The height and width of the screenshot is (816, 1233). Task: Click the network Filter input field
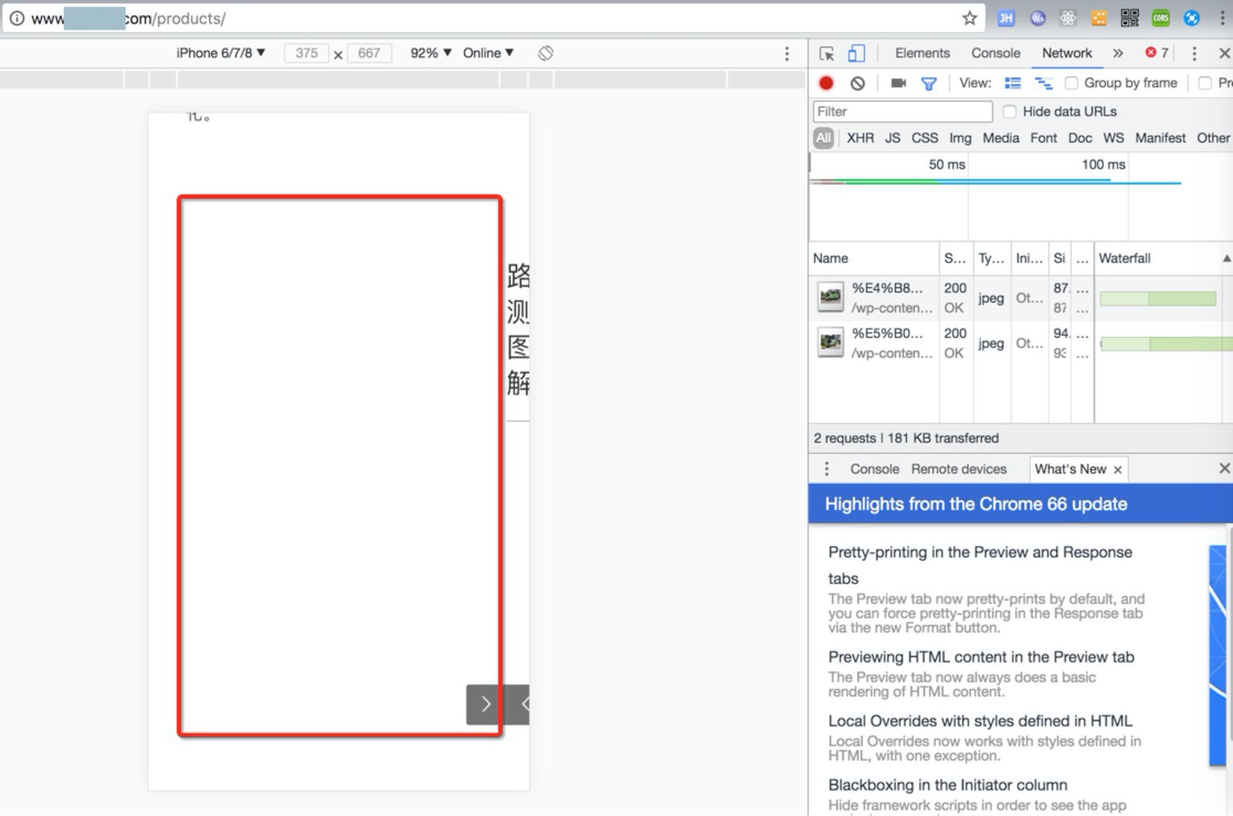tap(902, 112)
